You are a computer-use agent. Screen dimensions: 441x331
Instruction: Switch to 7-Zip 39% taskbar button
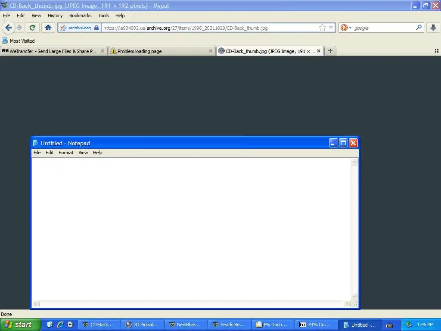(x=317, y=325)
